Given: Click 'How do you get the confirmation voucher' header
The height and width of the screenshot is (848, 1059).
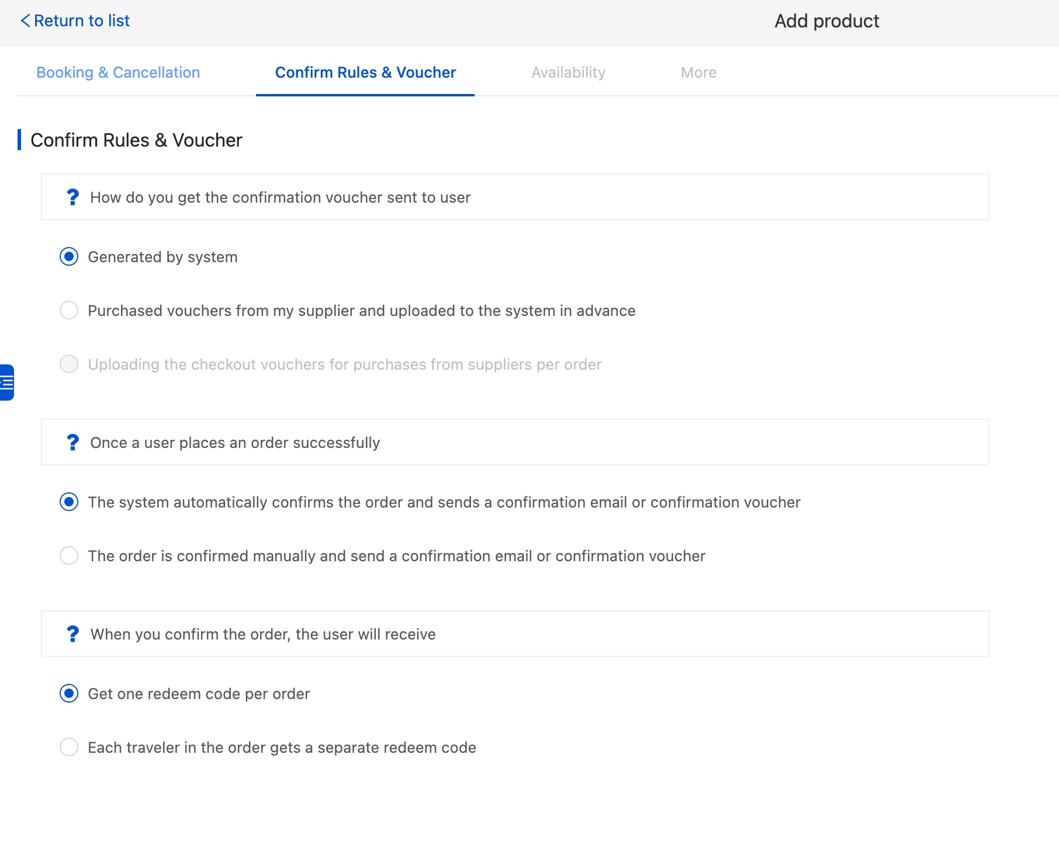Looking at the screenshot, I should click(281, 197).
